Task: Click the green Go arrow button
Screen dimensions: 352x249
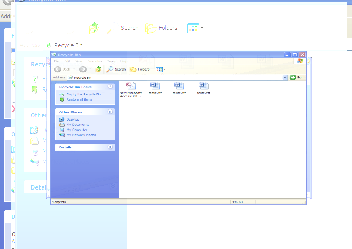Action: tap(293, 77)
